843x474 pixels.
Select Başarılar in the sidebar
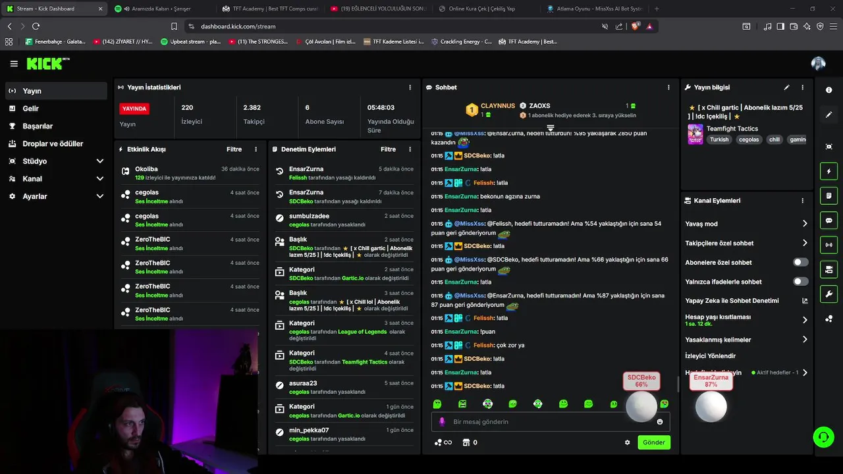point(56,126)
